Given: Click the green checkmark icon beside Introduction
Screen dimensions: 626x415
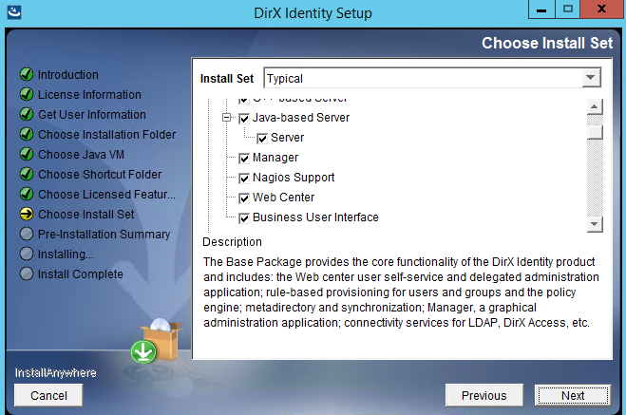Looking at the screenshot, I should 27,75.
